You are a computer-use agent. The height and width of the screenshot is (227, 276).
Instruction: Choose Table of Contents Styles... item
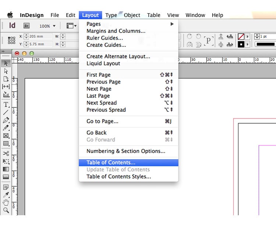(x=128, y=177)
